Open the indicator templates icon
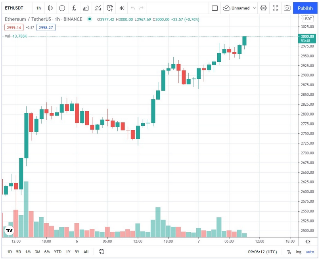Screen dimensions: 320x260 tap(98, 8)
